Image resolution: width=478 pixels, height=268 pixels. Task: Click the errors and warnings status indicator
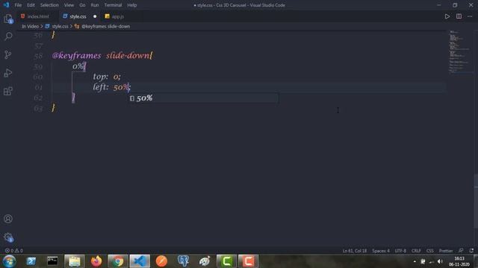pyautogui.click(x=14, y=251)
